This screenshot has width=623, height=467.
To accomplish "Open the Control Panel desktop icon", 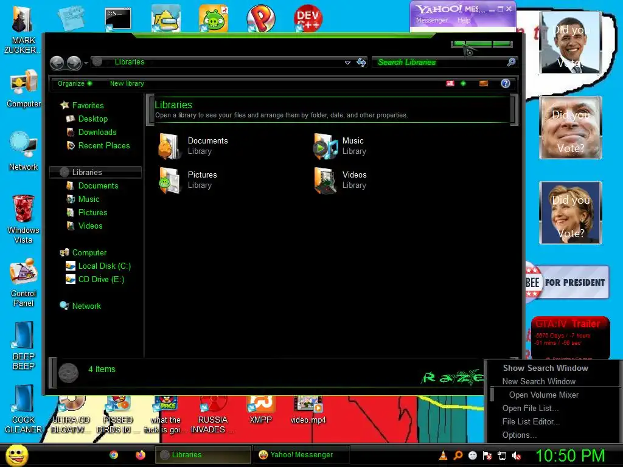I will coord(23,283).
